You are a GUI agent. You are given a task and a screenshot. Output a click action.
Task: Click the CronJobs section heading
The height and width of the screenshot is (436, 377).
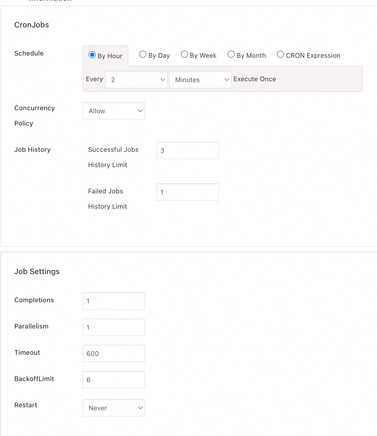[32, 25]
